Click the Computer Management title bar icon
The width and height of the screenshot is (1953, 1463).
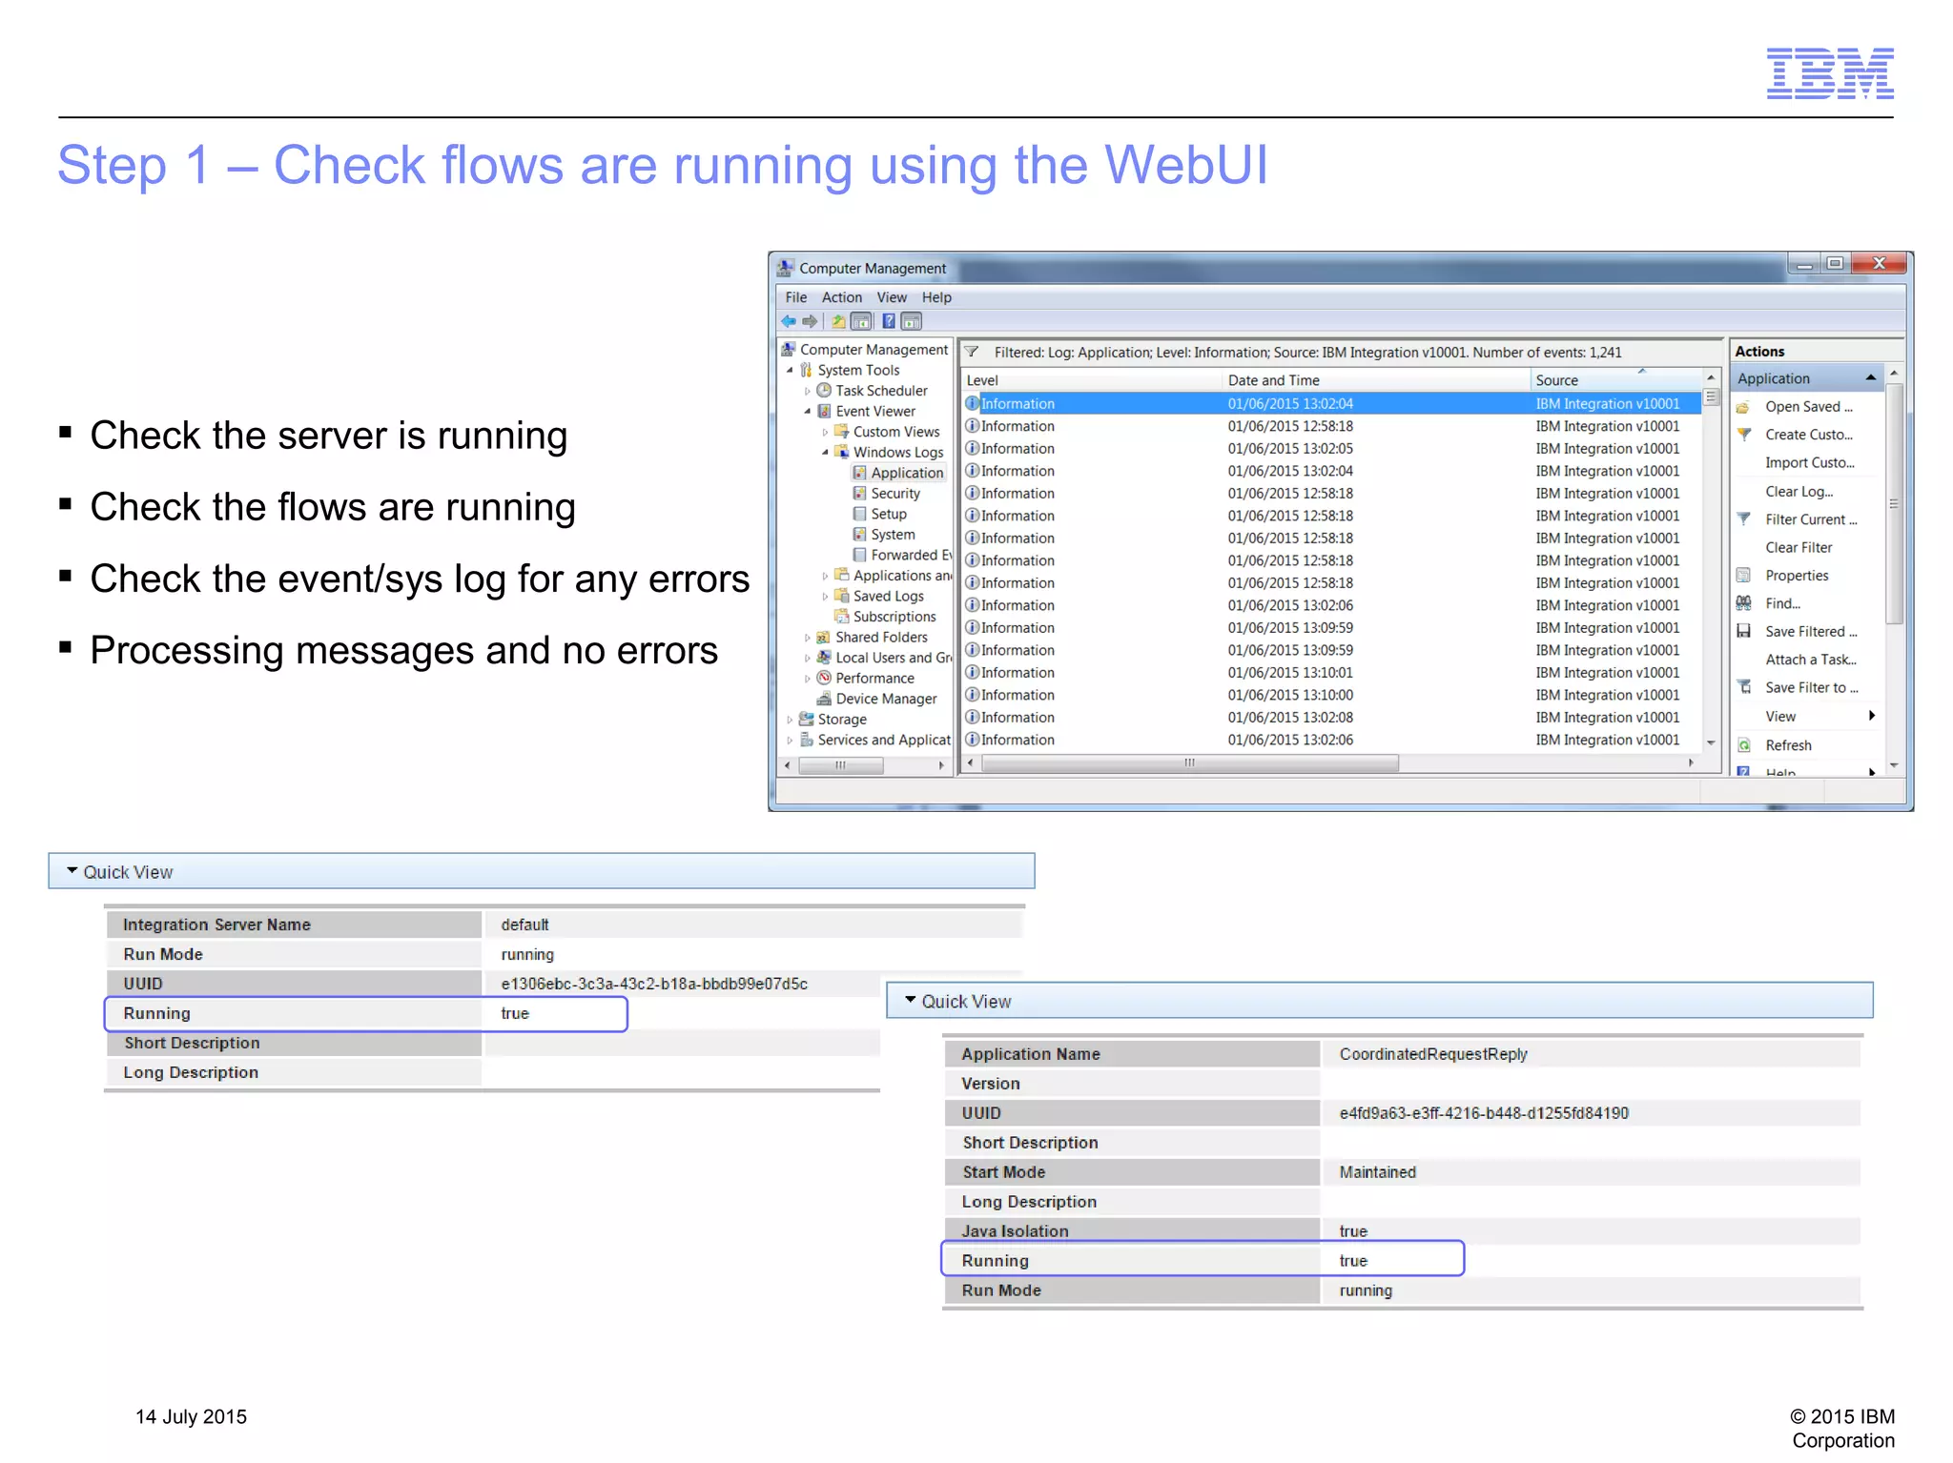tap(786, 268)
